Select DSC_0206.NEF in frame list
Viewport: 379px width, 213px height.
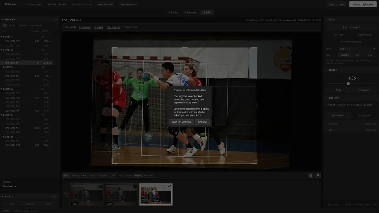(26, 76)
